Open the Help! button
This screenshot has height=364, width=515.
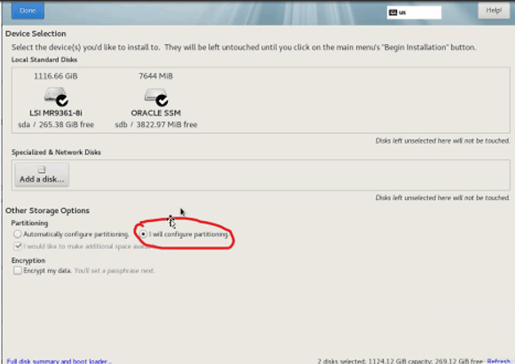[494, 11]
